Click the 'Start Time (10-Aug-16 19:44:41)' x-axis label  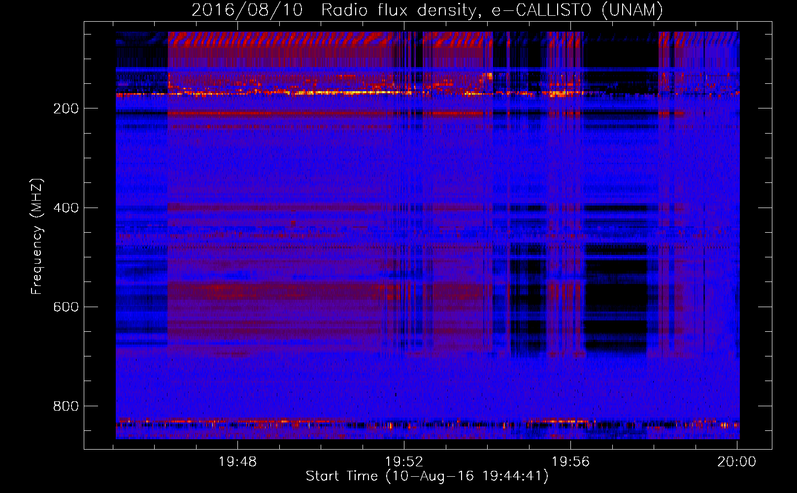tap(427, 476)
